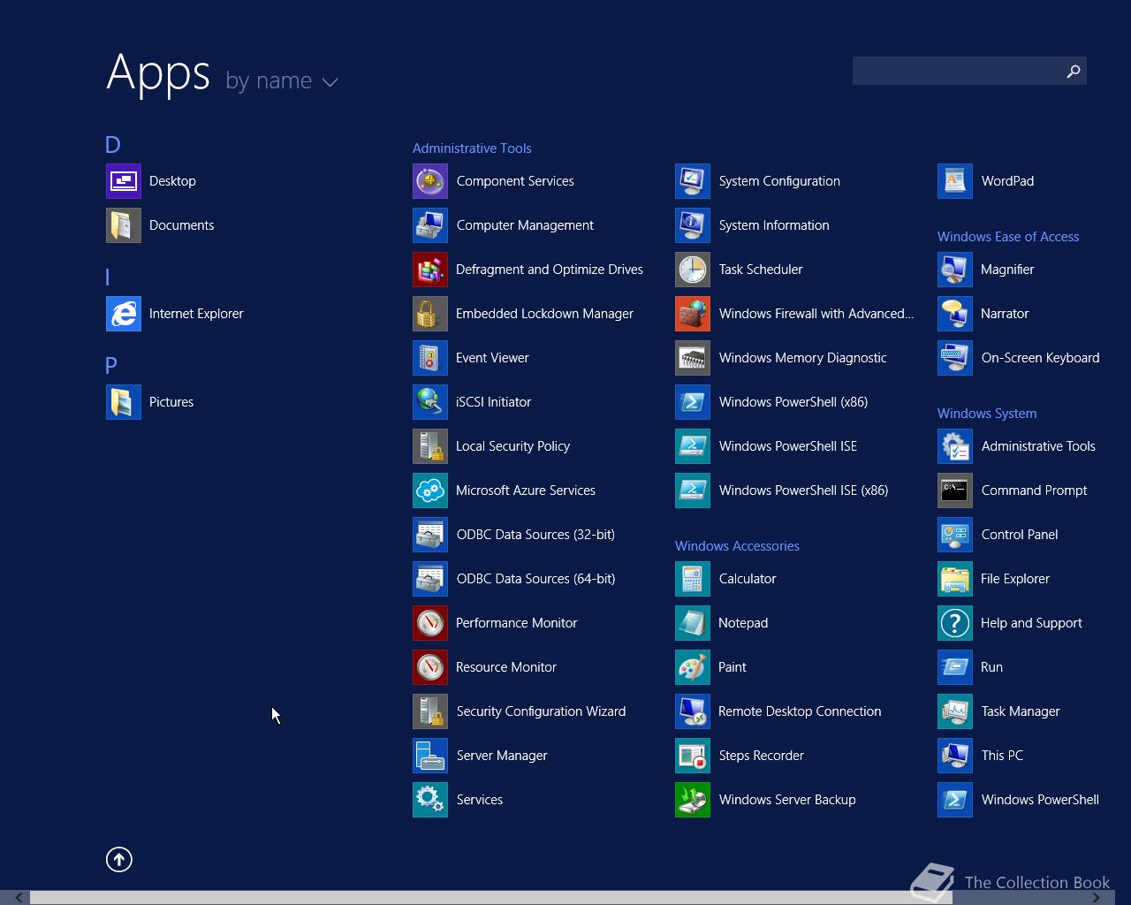Open ODBC Data Sources (64-bit) icon

click(x=430, y=579)
